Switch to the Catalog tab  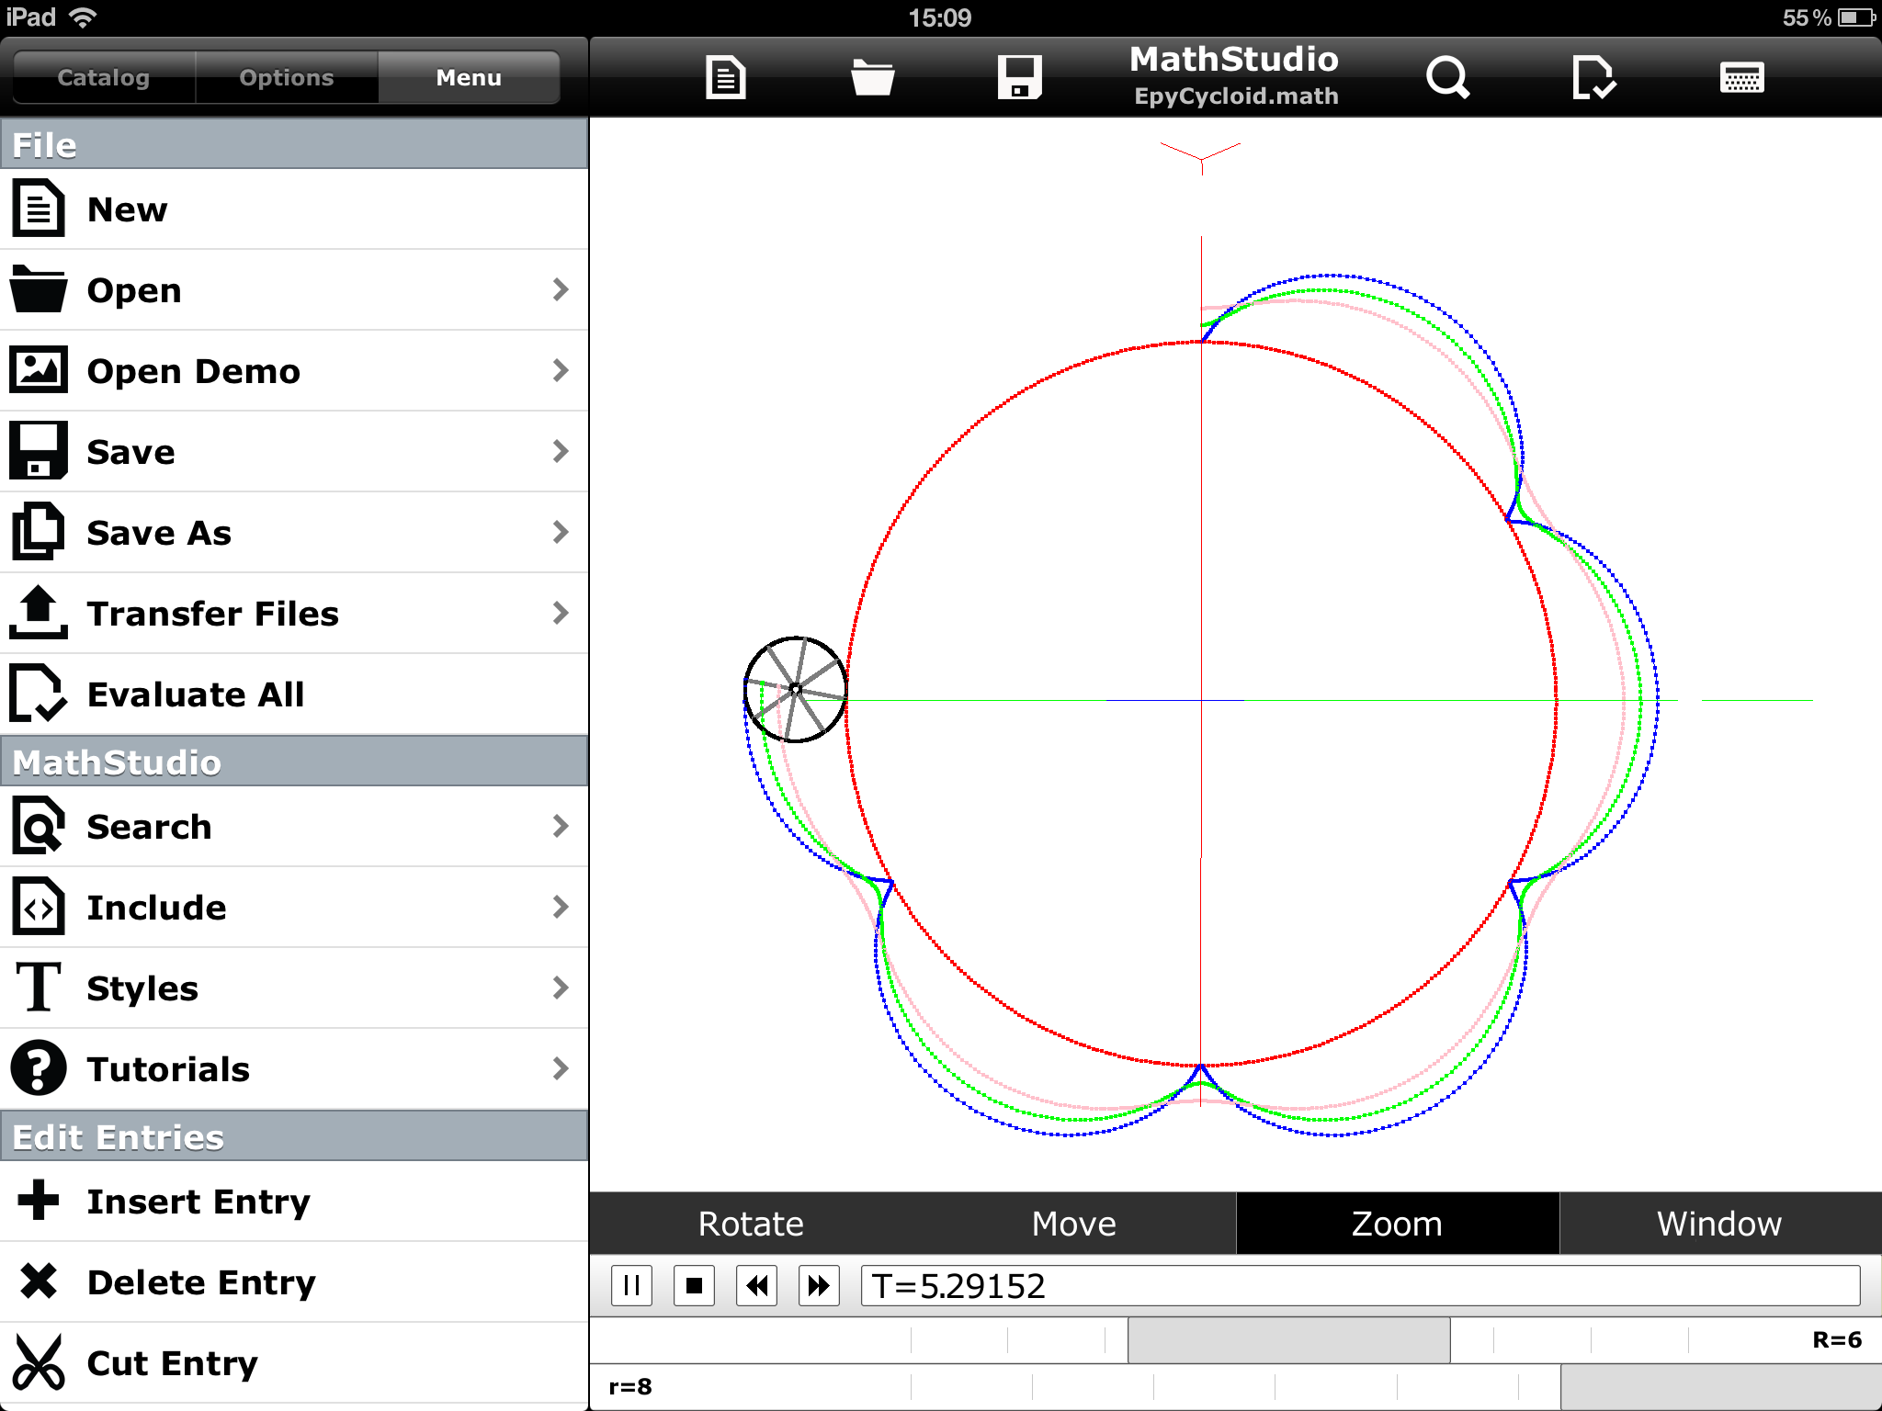coord(103,77)
